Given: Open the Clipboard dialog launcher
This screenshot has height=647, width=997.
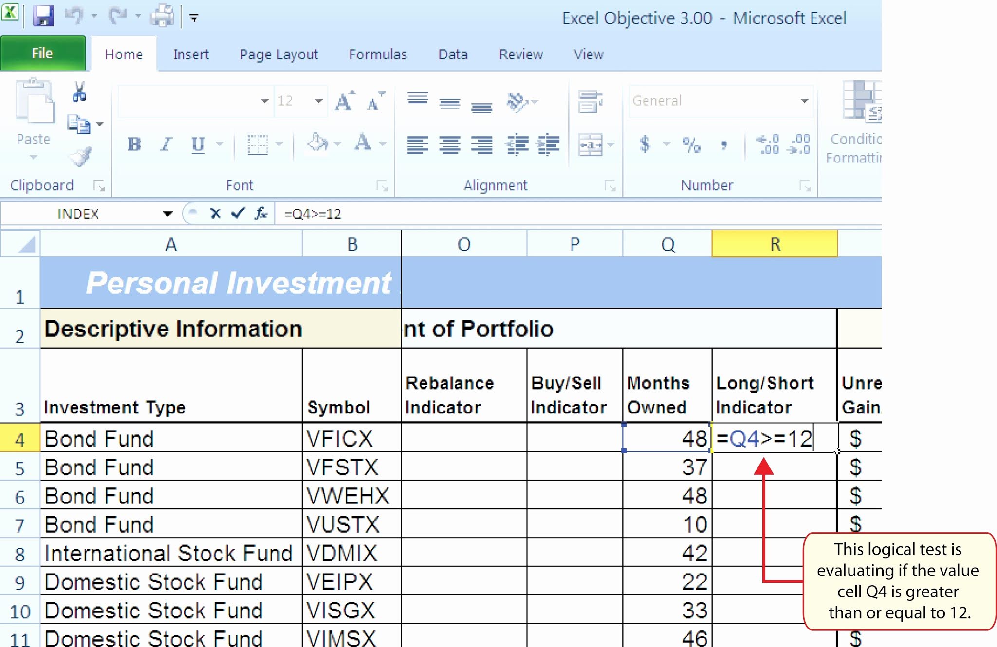Looking at the screenshot, I should (99, 186).
